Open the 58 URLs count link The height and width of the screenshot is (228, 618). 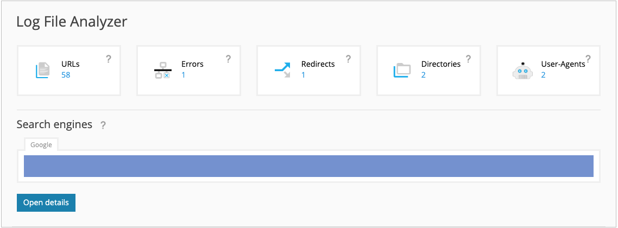coord(66,75)
